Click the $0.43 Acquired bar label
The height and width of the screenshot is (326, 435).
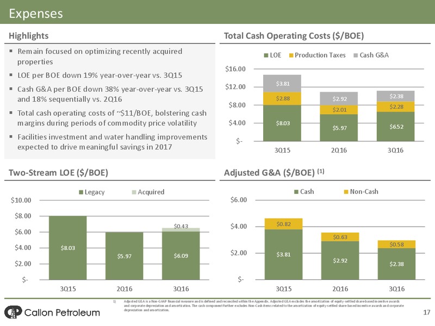coord(181,226)
